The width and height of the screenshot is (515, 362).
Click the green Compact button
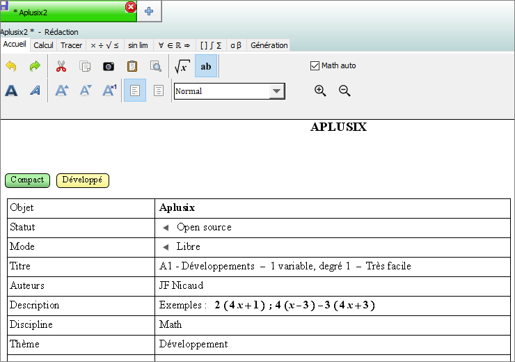[27, 180]
